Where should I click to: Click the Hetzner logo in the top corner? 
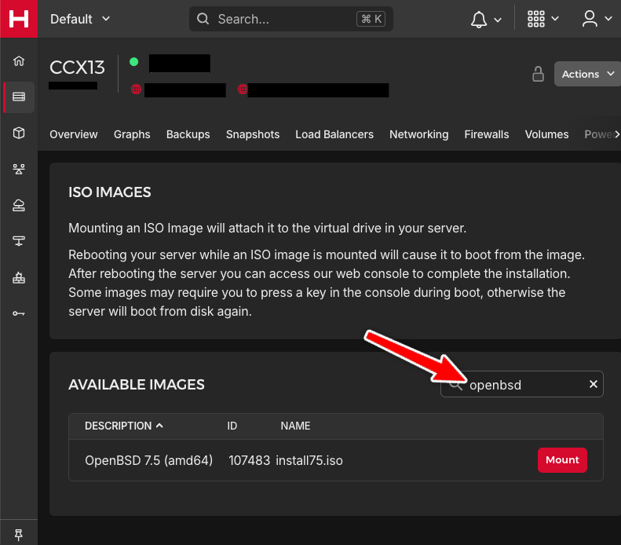click(x=19, y=19)
